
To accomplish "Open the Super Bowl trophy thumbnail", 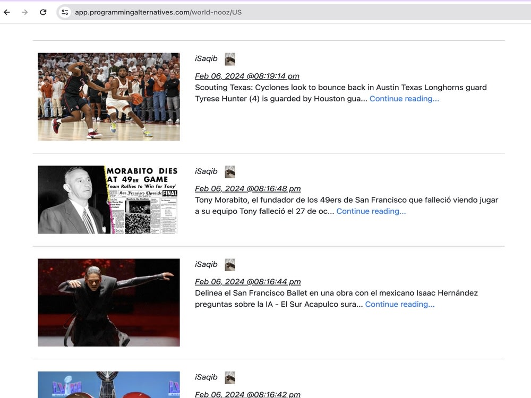I will [109, 385].
